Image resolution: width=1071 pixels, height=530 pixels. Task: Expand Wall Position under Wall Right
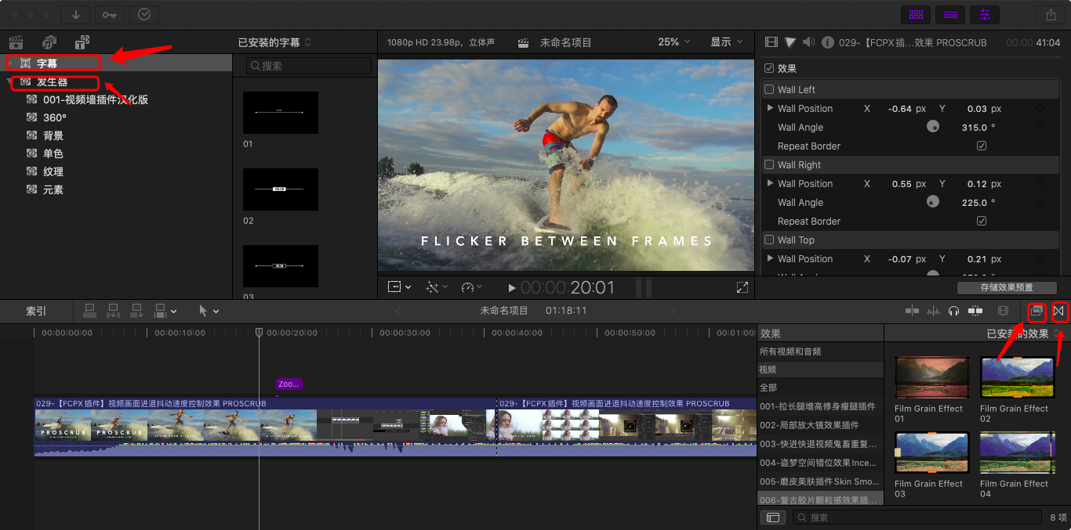coord(770,183)
